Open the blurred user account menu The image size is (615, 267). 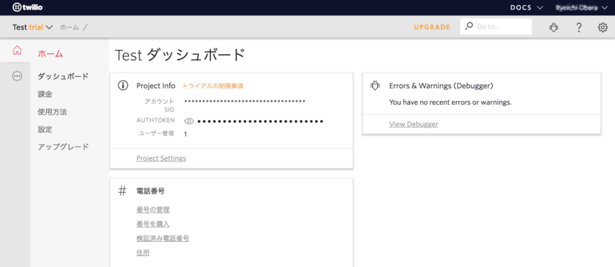pyautogui.click(x=582, y=7)
